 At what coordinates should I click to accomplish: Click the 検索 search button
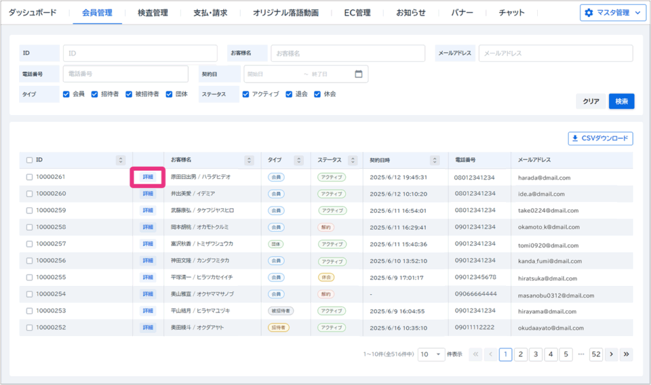pos(621,101)
